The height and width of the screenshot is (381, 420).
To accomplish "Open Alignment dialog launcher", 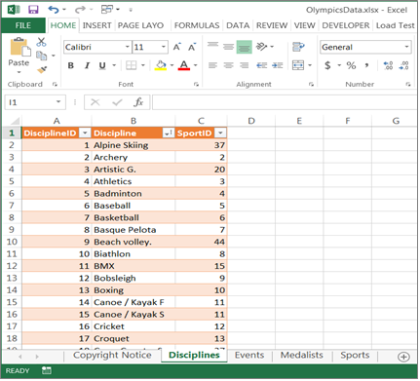I will pyautogui.click(x=311, y=85).
